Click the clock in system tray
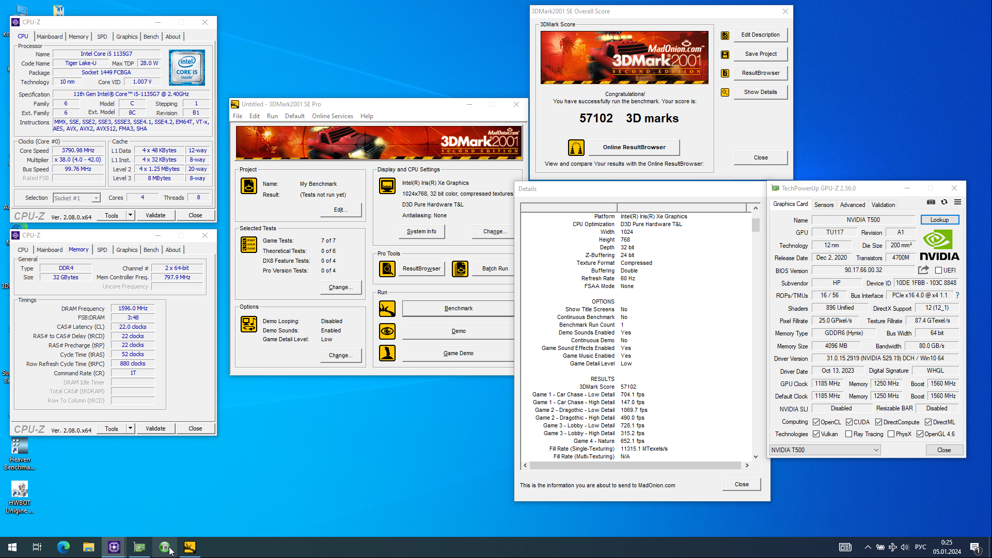Image resolution: width=992 pixels, height=558 pixels. click(x=947, y=547)
